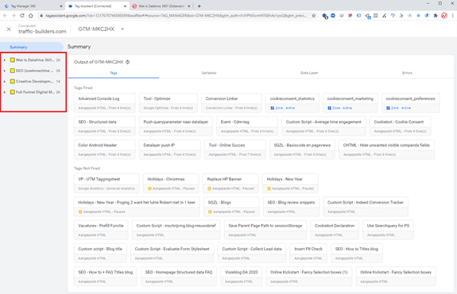Open the cookieconsent_statistics zone card

(x=292, y=103)
